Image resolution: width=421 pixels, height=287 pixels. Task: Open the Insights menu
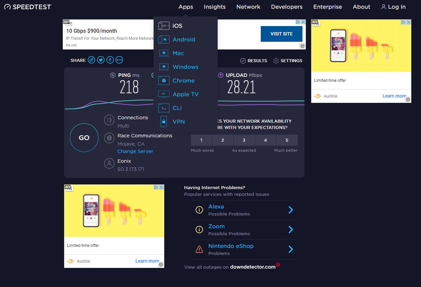tap(215, 7)
